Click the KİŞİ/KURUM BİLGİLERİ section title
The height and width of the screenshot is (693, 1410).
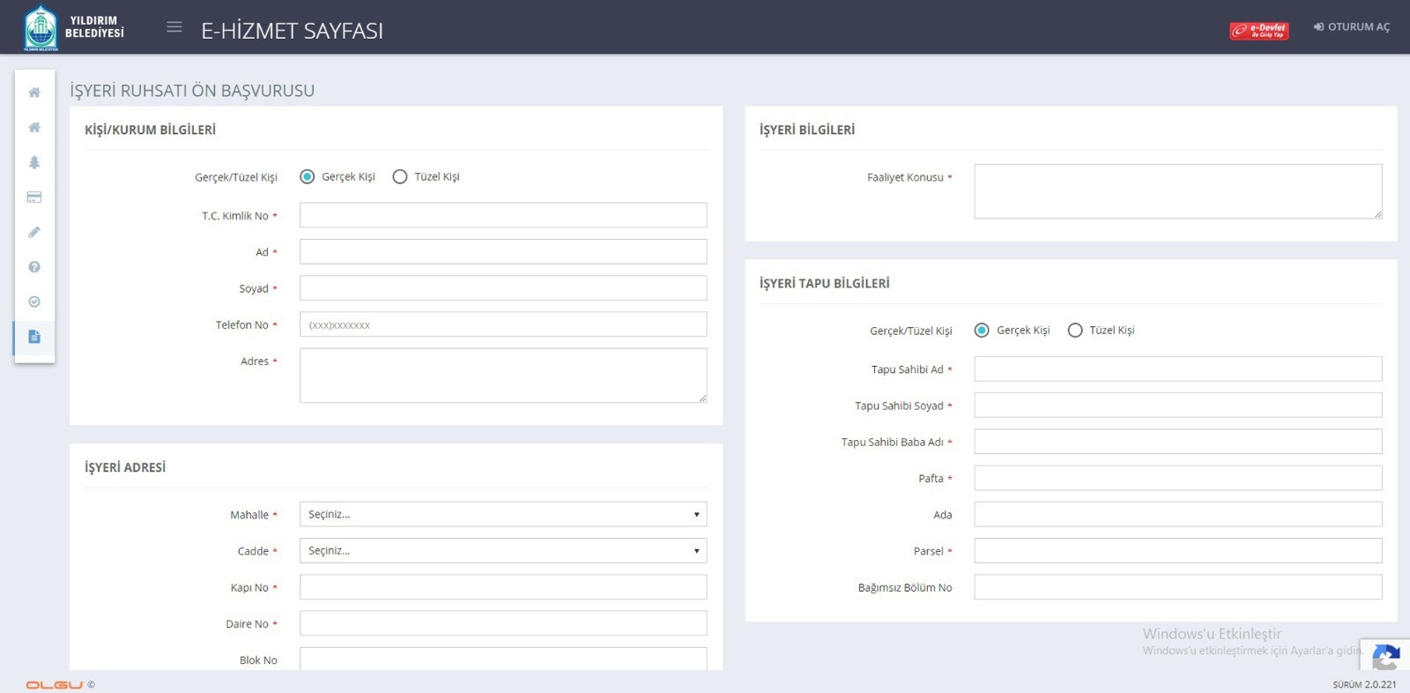[x=150, y=130]
